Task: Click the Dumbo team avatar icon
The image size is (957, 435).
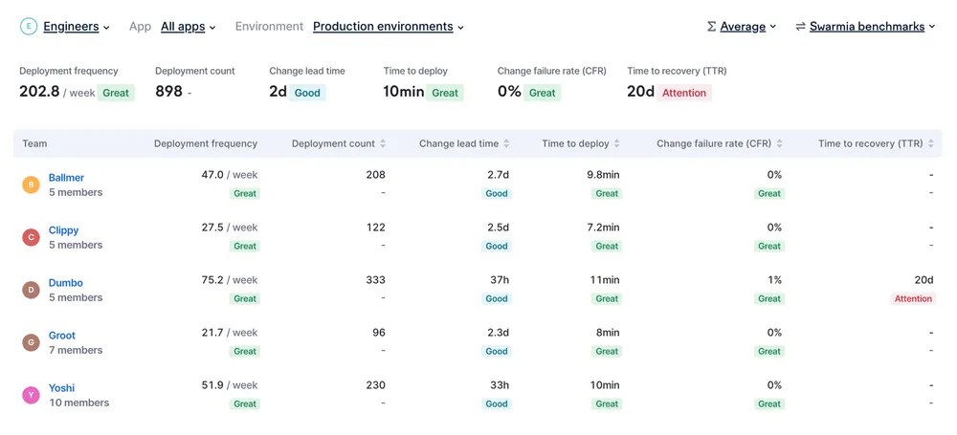Action: pyautogui.click(x=32, y=290)
